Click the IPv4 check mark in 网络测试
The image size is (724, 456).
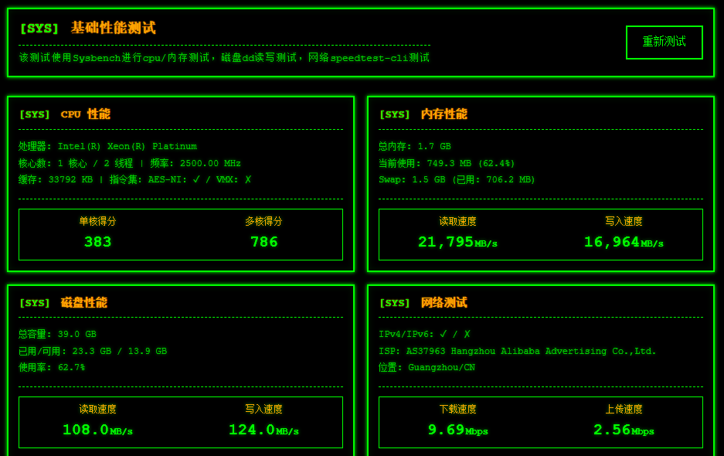443,334
